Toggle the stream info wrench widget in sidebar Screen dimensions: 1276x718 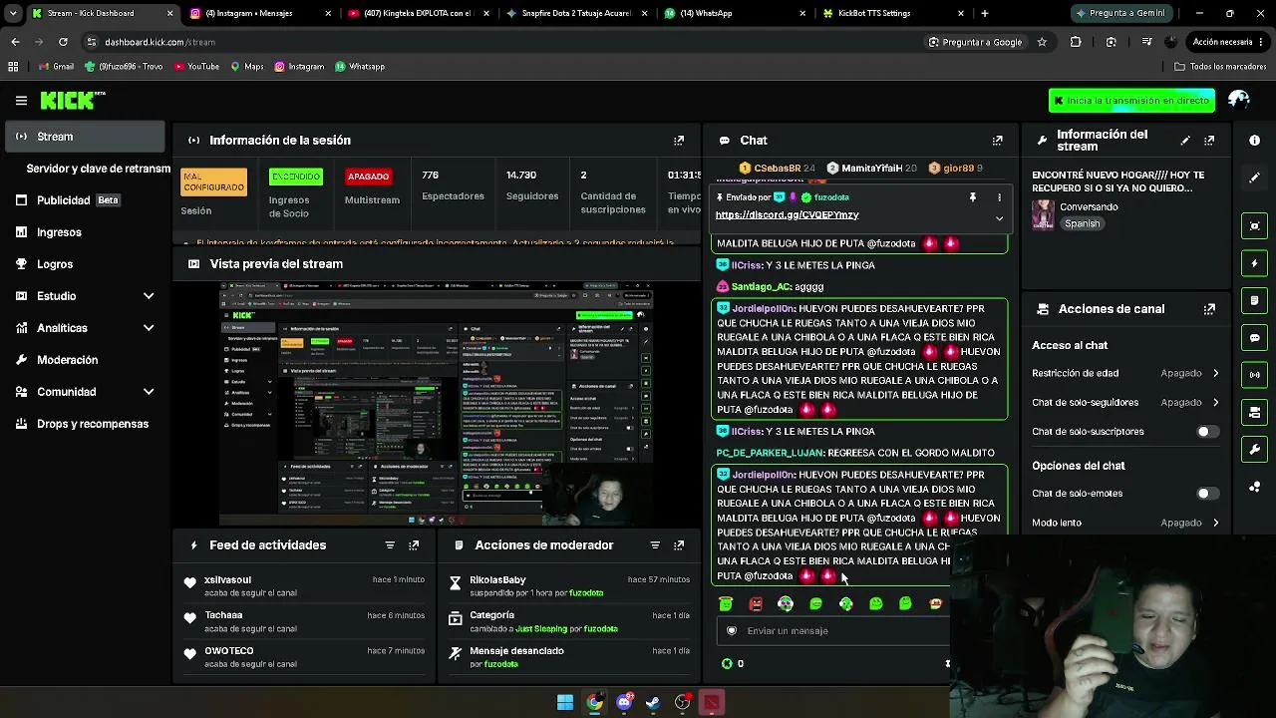(1255, 449)
